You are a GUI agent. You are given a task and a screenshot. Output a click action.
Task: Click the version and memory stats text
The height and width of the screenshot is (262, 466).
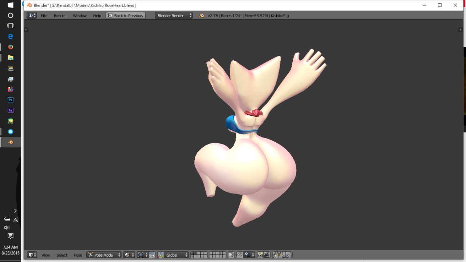pos(248,16)
